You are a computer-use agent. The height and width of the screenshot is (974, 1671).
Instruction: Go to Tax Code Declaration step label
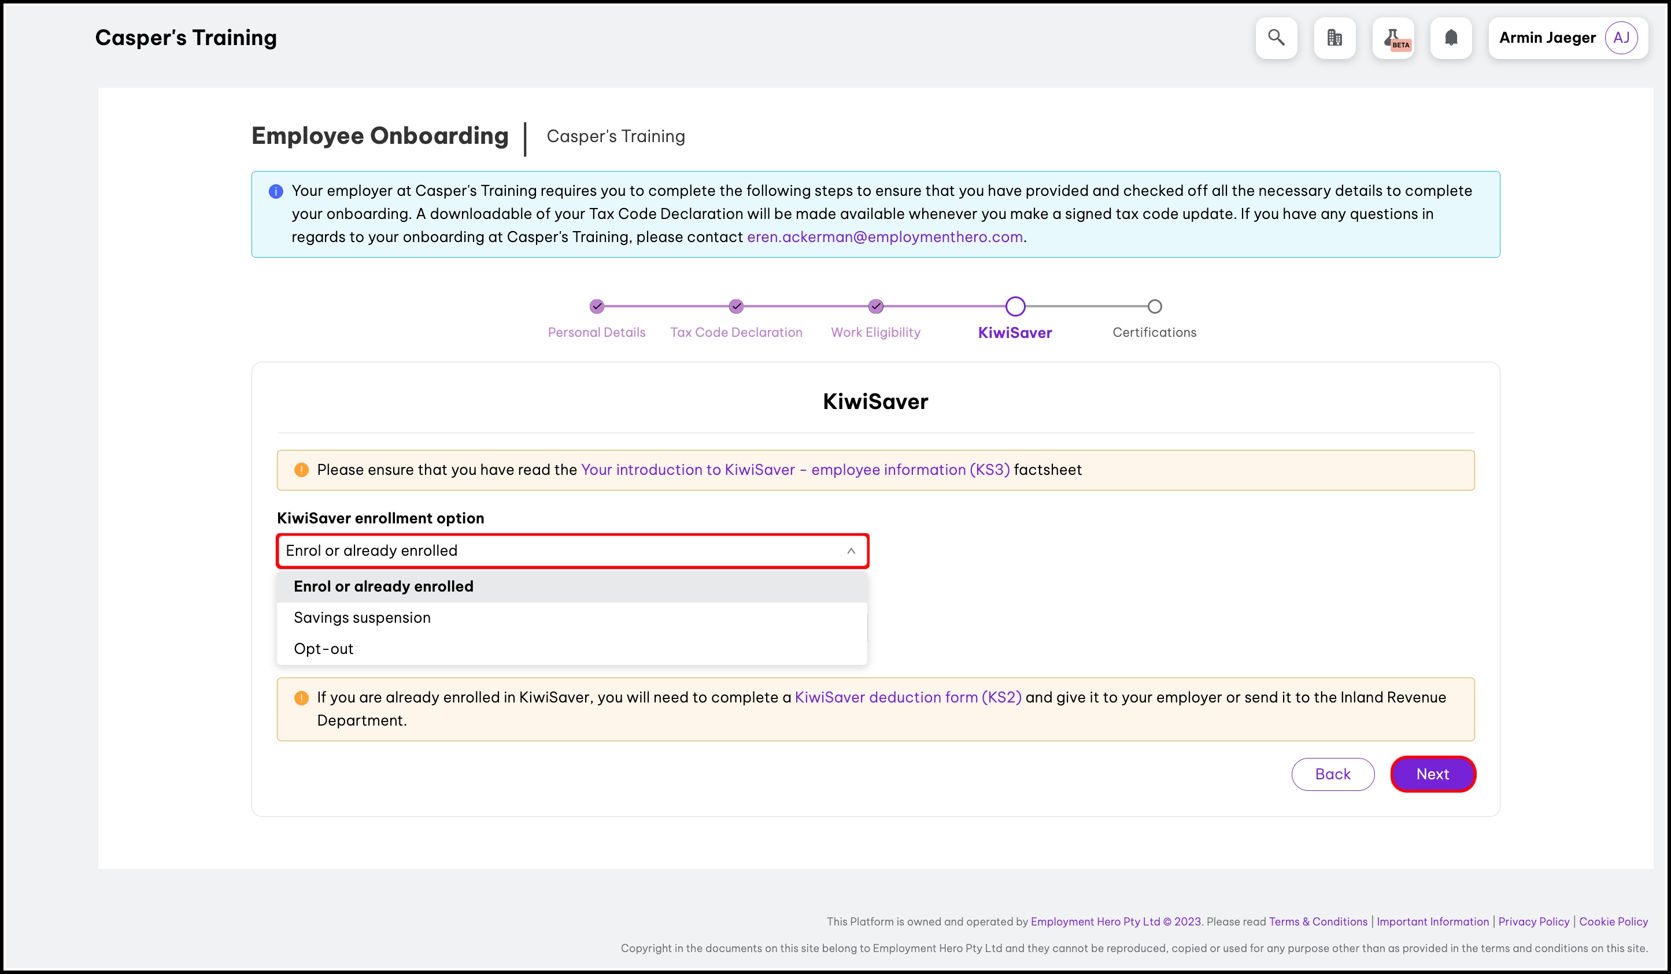(x=736, y=332)
